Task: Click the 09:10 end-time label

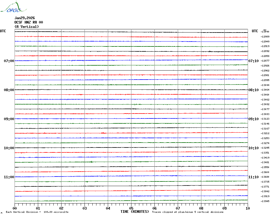Action: coord(254,119)
